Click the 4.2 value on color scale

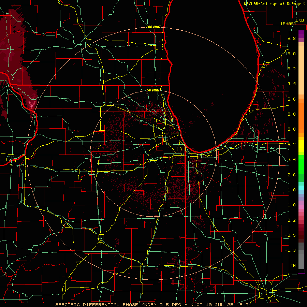(292, 145)
